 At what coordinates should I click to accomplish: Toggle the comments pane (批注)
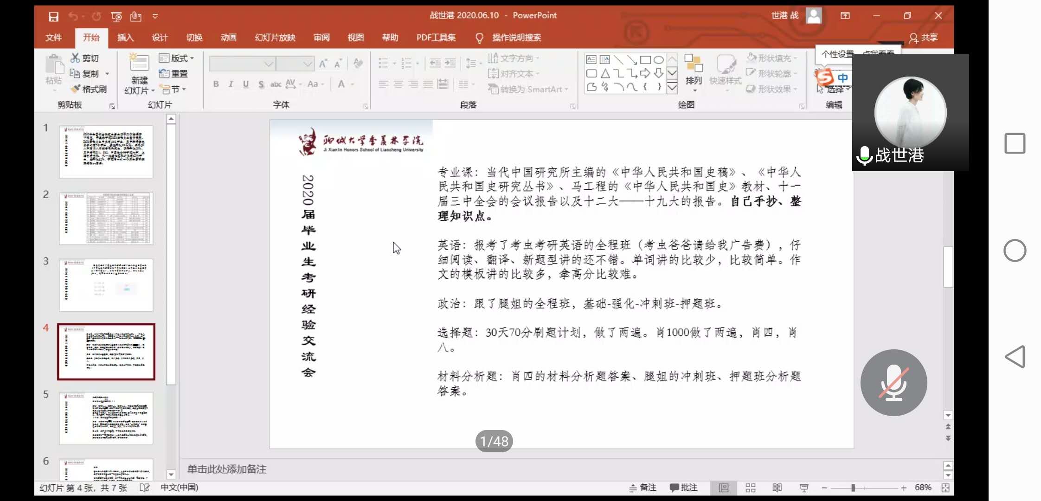click(683, 488)
